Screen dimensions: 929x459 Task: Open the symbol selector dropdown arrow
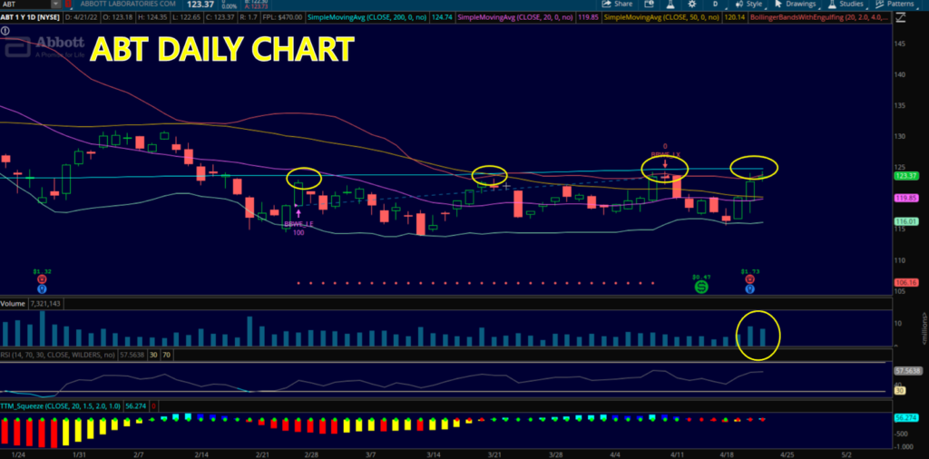tap(55, 4)
